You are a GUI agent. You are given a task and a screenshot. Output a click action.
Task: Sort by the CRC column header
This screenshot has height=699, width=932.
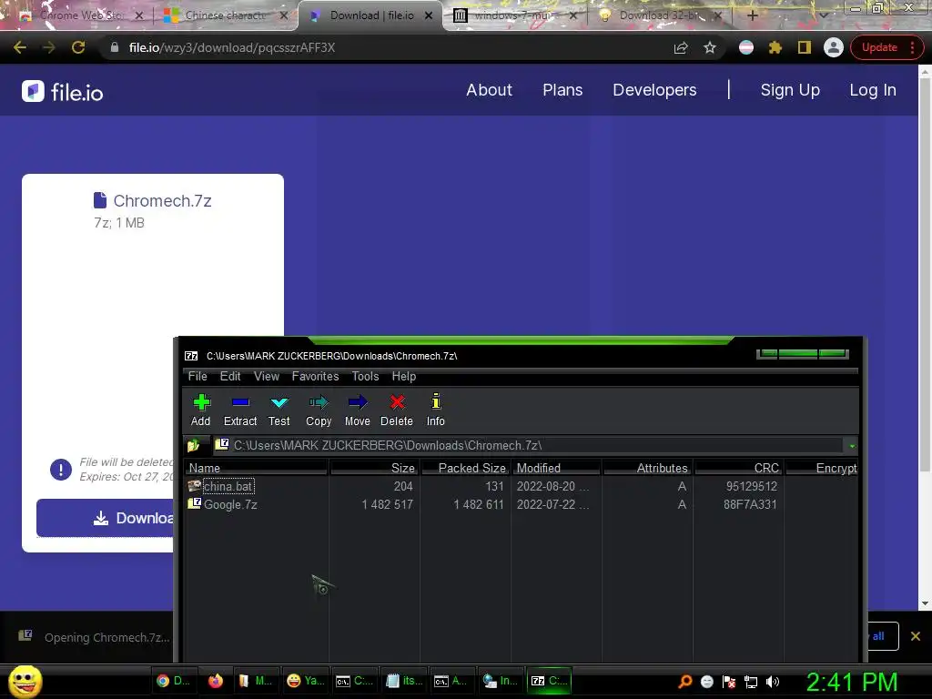point(739,469)
